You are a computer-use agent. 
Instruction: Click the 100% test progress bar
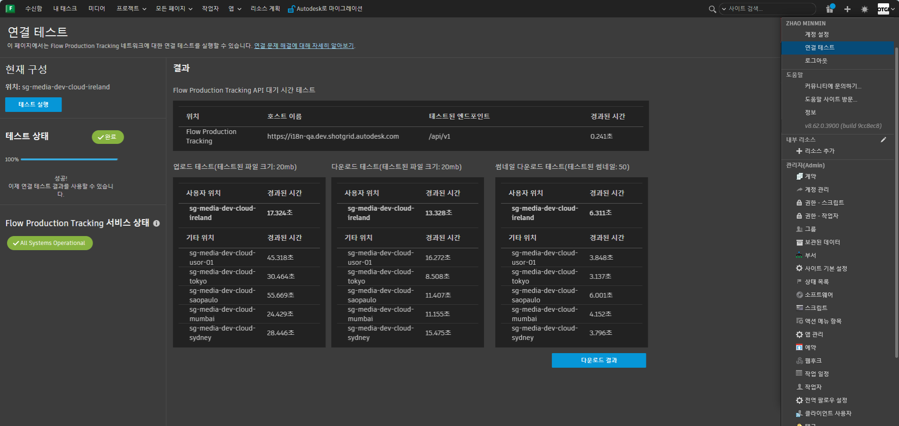click(x=69, y=159)
